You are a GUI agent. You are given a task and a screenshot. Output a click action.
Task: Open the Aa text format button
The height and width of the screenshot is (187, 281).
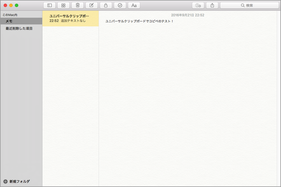pos(134,5)
